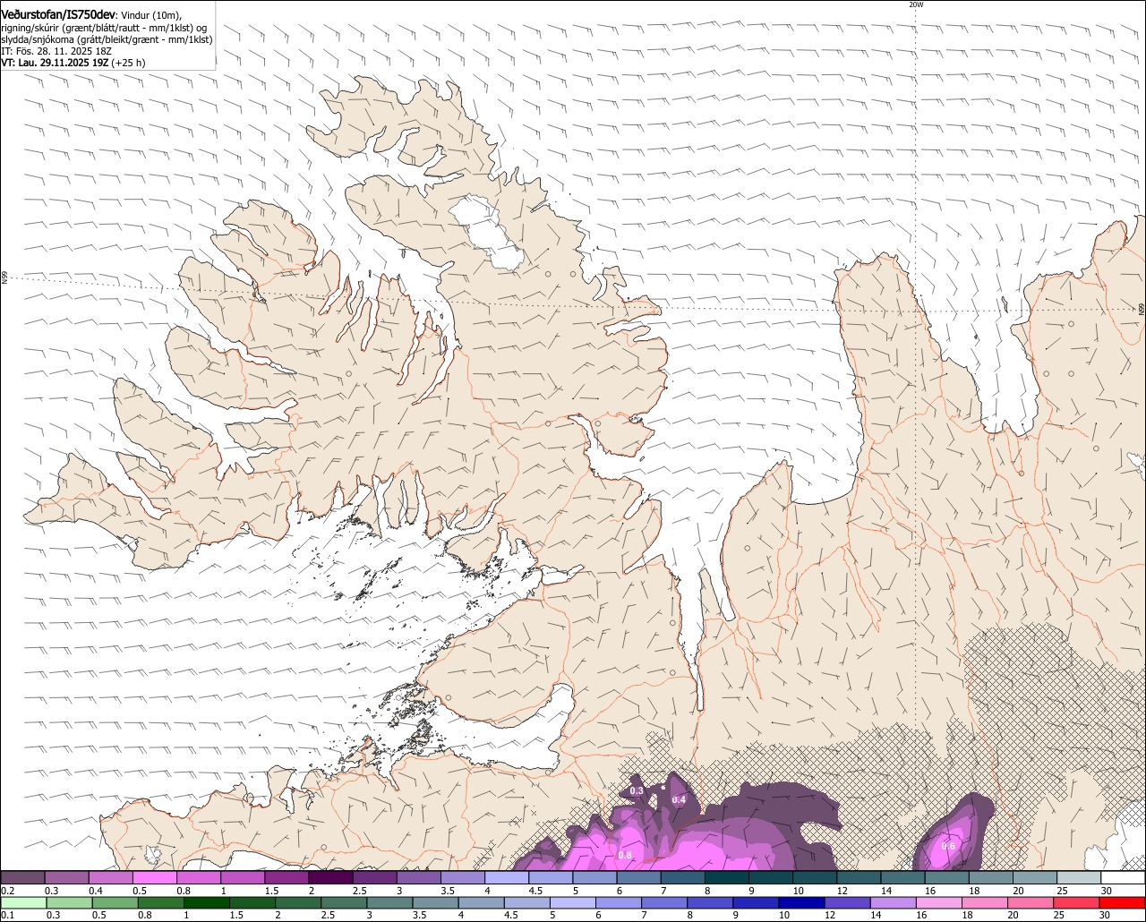Click the Veðurstofan/IS750dev title text
The image size is (1146, 922).
pos(58,14)
